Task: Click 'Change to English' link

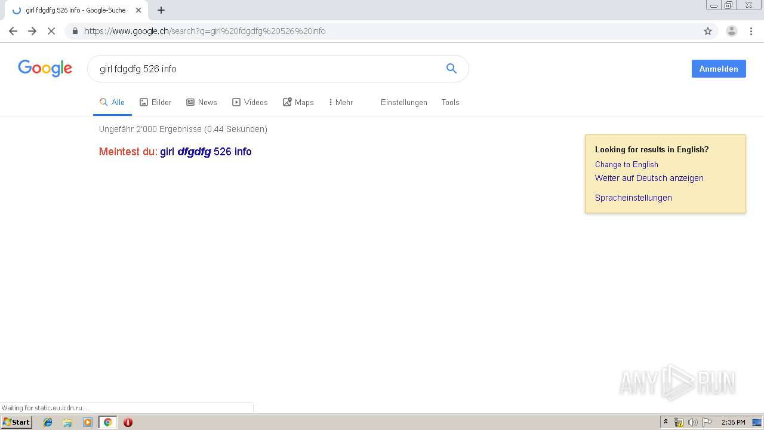Action: tap(627, 164)
